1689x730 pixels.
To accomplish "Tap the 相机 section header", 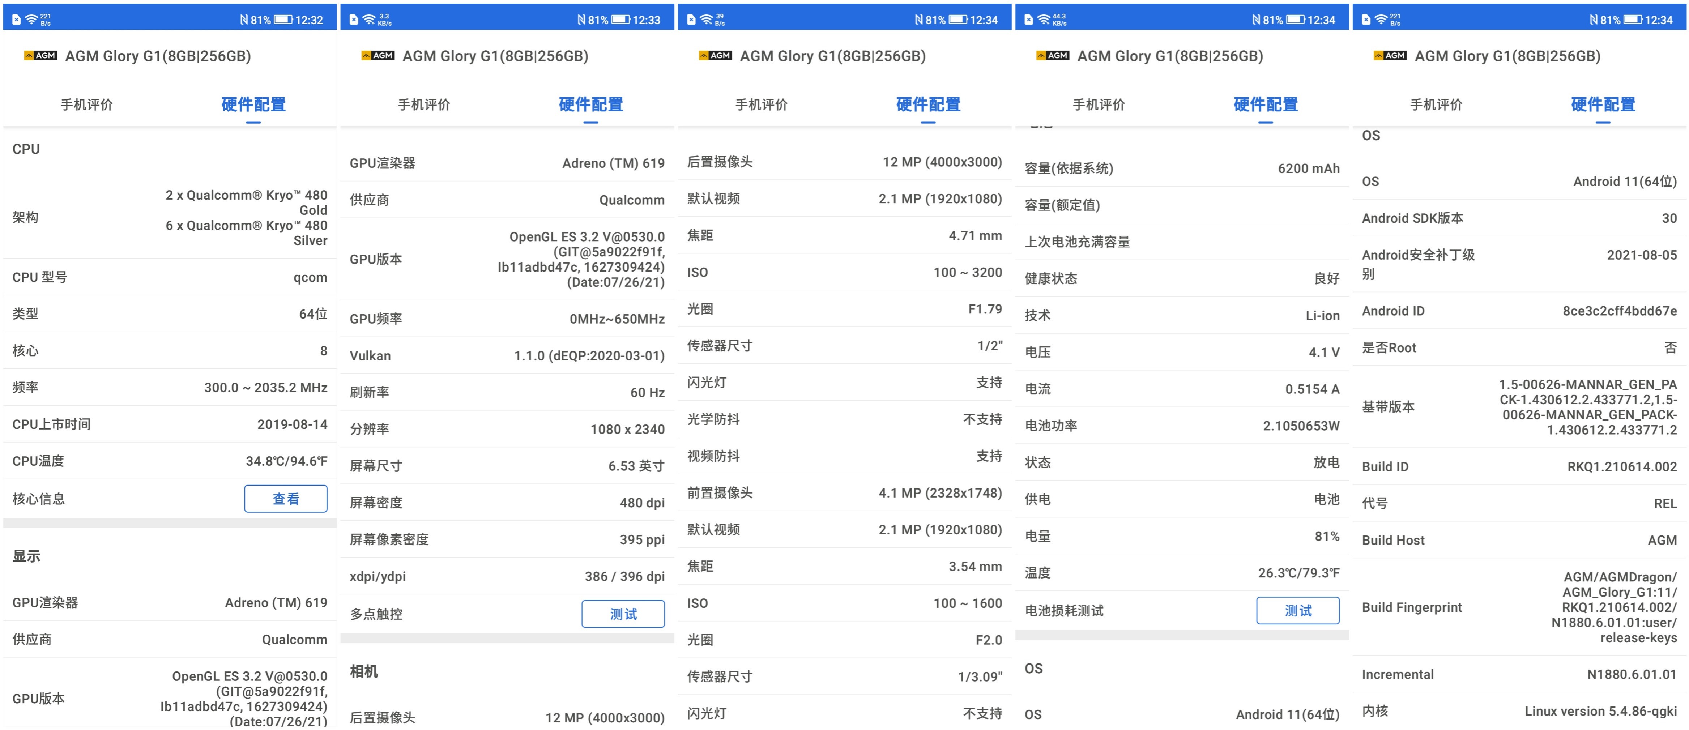I will (x=364, y=671).
